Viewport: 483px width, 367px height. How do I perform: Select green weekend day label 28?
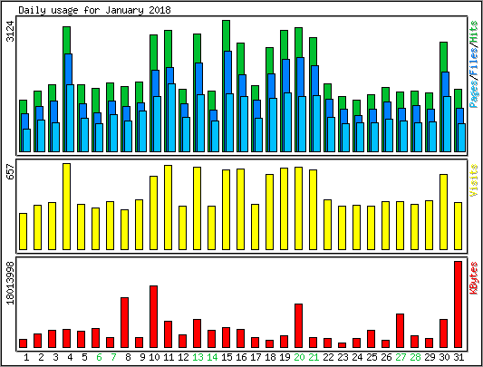tap(415, 357)
